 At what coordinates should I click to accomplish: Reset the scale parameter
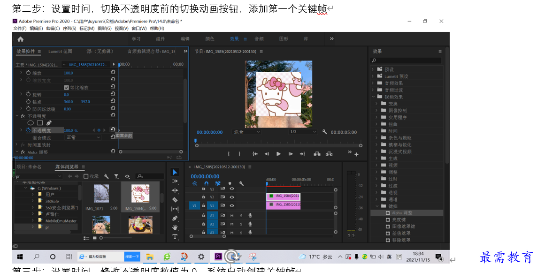coord(113,72)
